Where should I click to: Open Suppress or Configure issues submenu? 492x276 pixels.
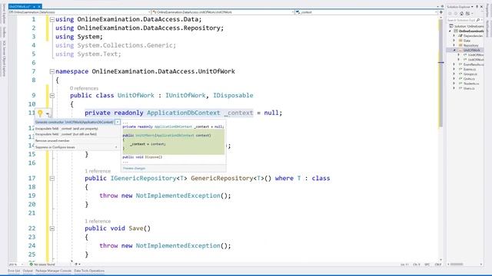pos(77,147)
